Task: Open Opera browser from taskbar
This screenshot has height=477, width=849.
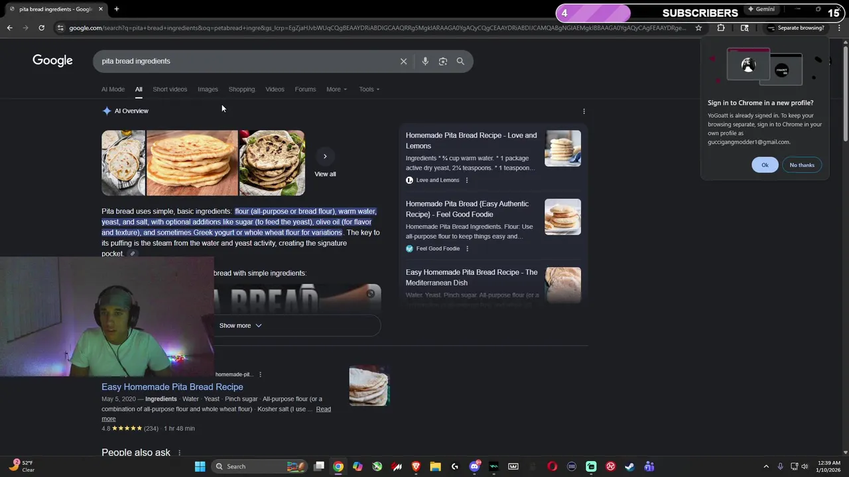Action: coord(552,466)
